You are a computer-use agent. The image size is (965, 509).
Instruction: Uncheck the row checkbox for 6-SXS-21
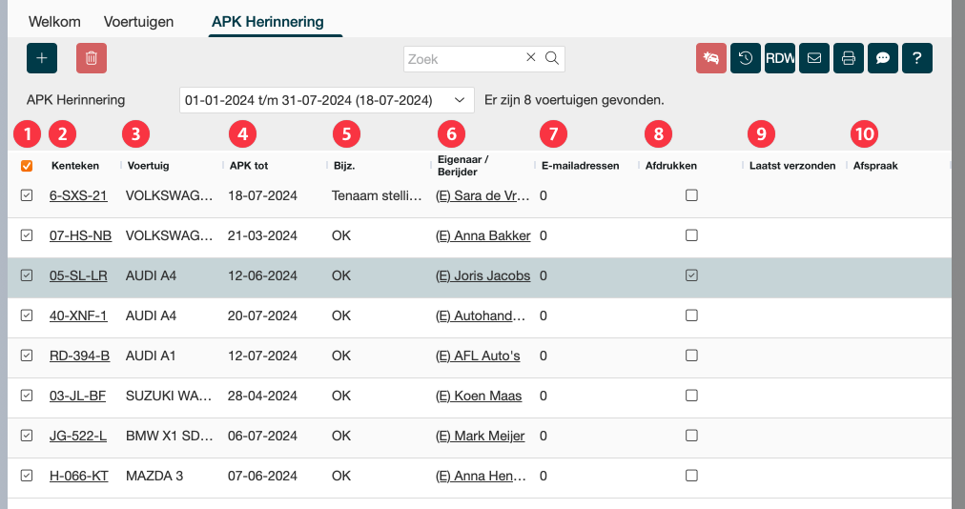pos(27,195)
